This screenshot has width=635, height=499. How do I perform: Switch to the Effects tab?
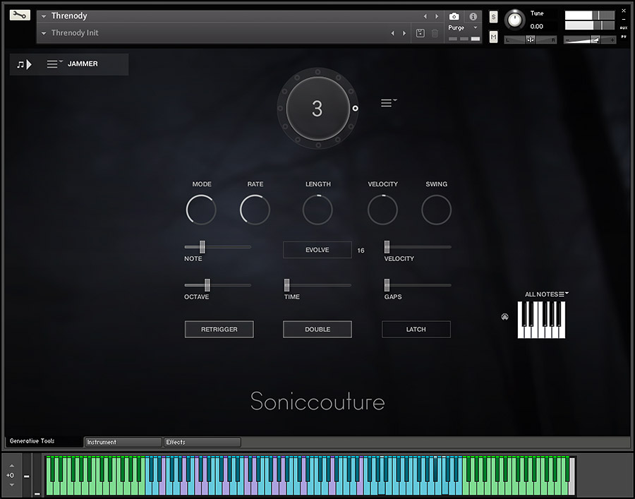(202, 442)
